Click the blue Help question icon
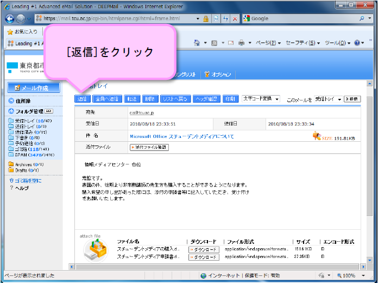The width and height of the screenshot is (378, 283). click(x=357, y=43)
